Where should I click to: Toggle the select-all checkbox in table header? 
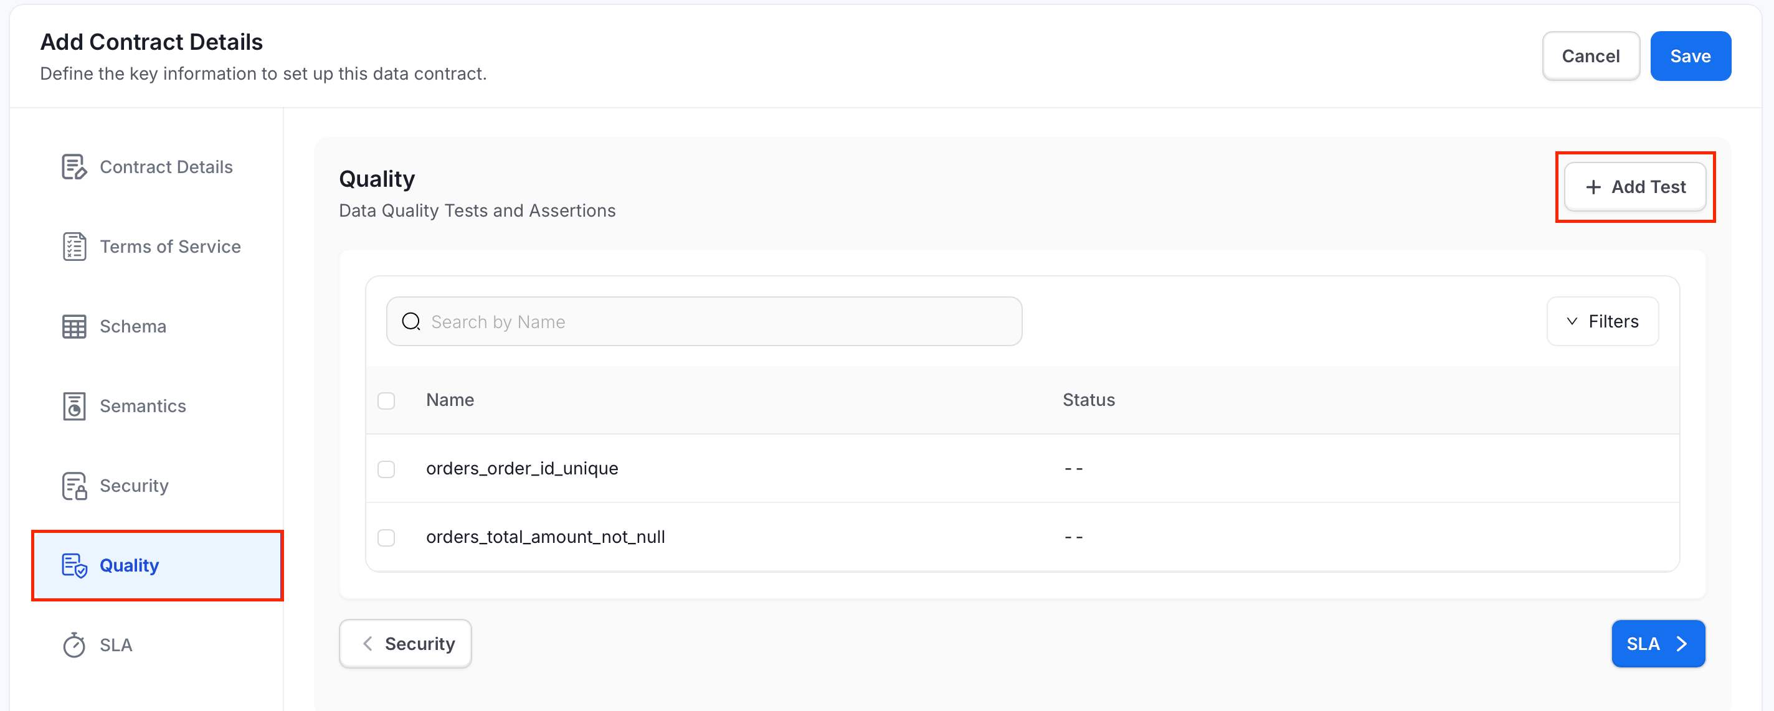[x=386, y=400]
